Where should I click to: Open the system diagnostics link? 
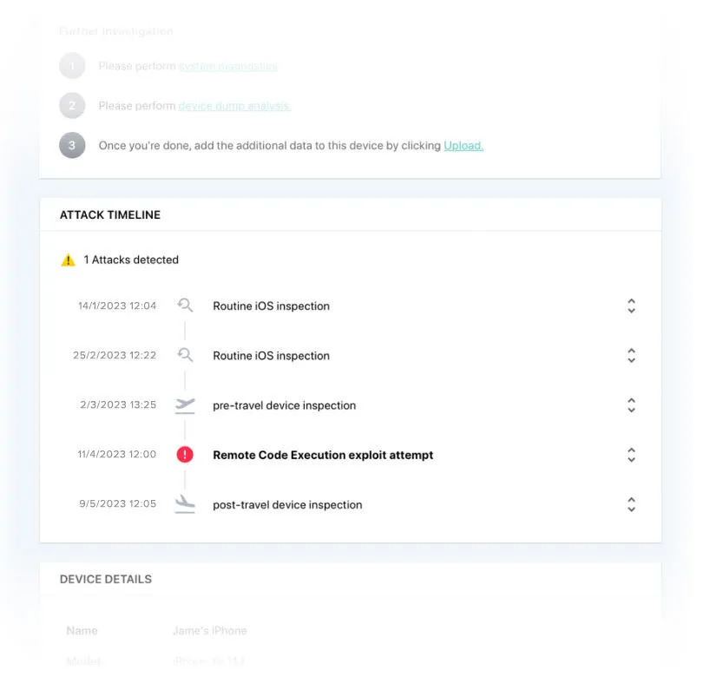tap(228, 66)
